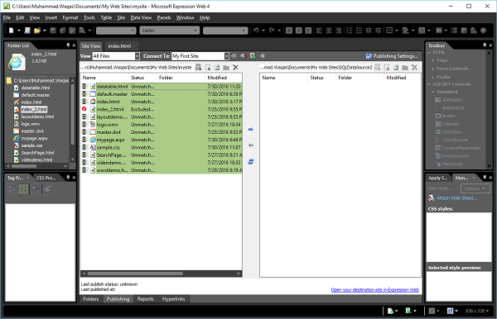Open the View All Files dropdown
This screenshot has height=319, width=497.
[x=138, y=56]
